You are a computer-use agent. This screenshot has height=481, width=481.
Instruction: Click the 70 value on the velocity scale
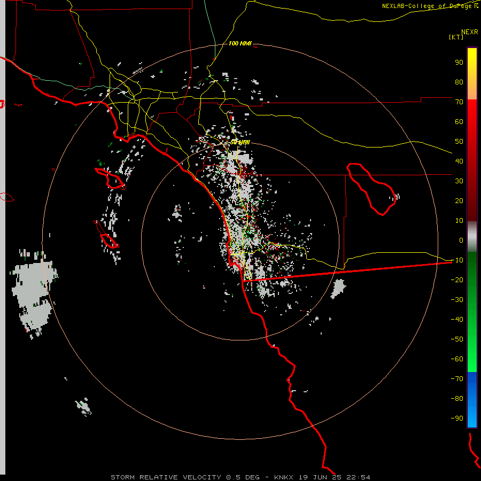[x=459, y=102]
